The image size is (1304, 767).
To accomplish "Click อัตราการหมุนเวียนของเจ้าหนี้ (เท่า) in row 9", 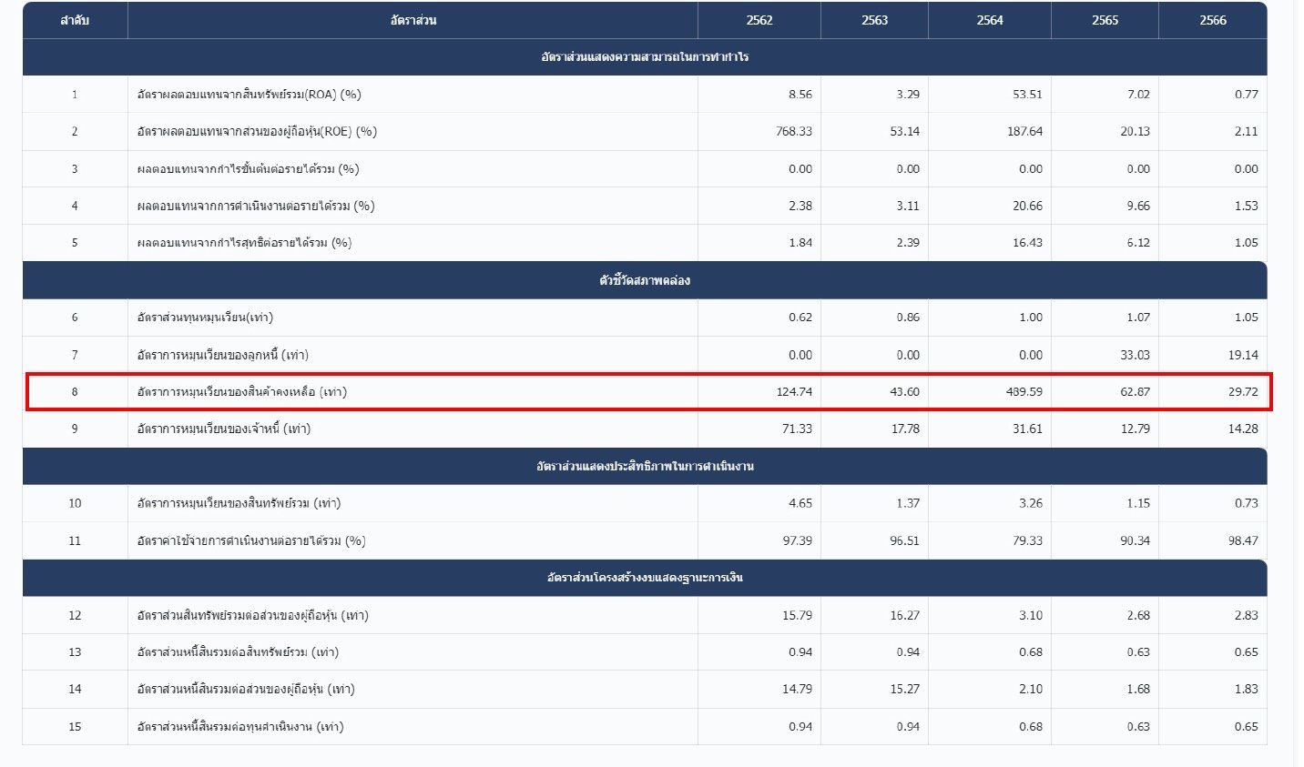I will [x=224, y=429].
